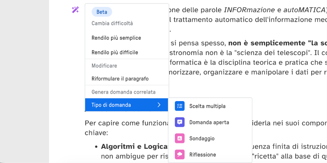Select the Scelta multipla question type label

(207, 106)
